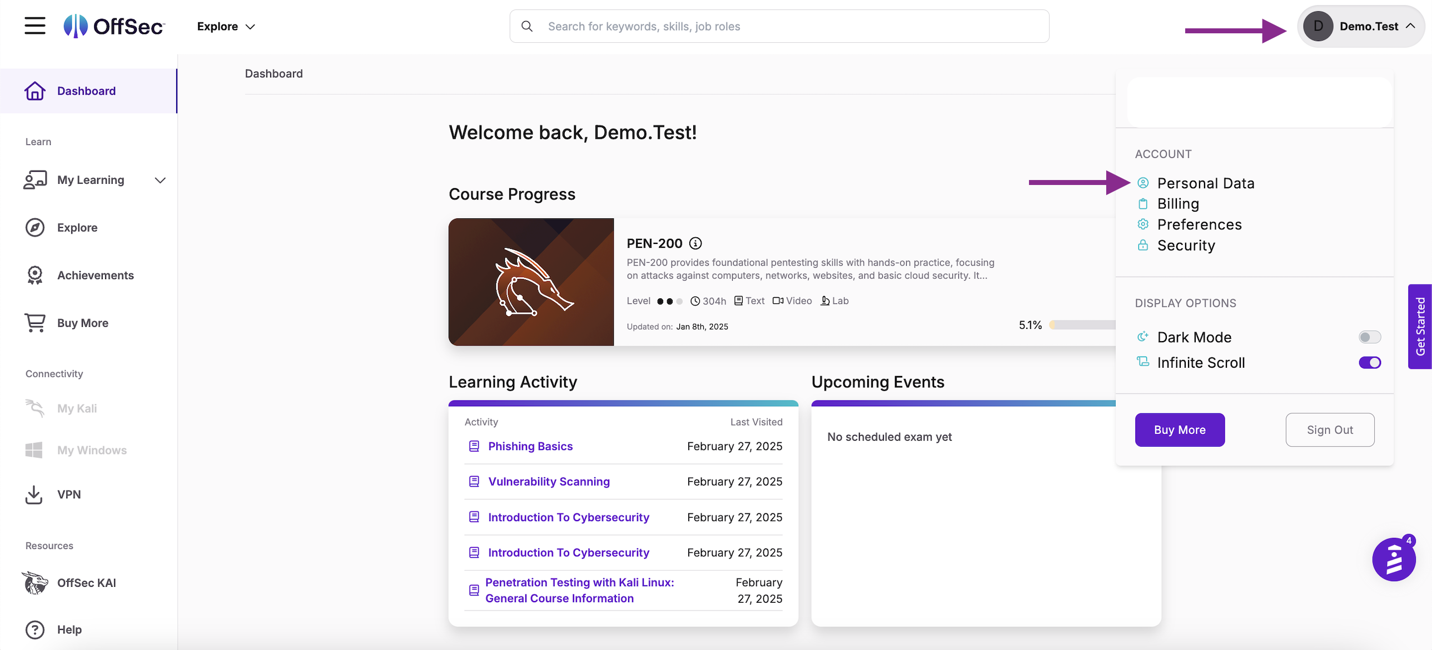Click the Buy More cart icon
The height and width of the screenshot is (650, 1432).
(35, 323)
